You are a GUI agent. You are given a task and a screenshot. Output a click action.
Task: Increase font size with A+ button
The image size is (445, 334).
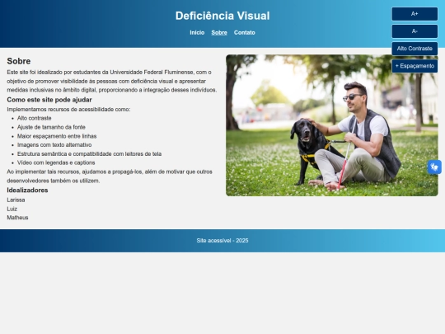pos(415,14)
